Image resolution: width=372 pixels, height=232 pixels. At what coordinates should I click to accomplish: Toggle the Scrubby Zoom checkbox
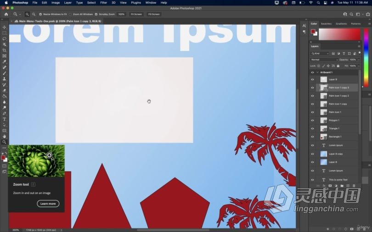pos(96,14)
